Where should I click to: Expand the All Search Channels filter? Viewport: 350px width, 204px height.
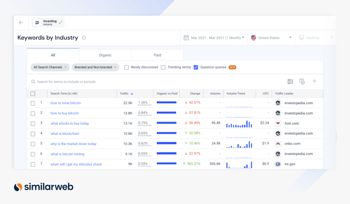click(x=50, y=67)
